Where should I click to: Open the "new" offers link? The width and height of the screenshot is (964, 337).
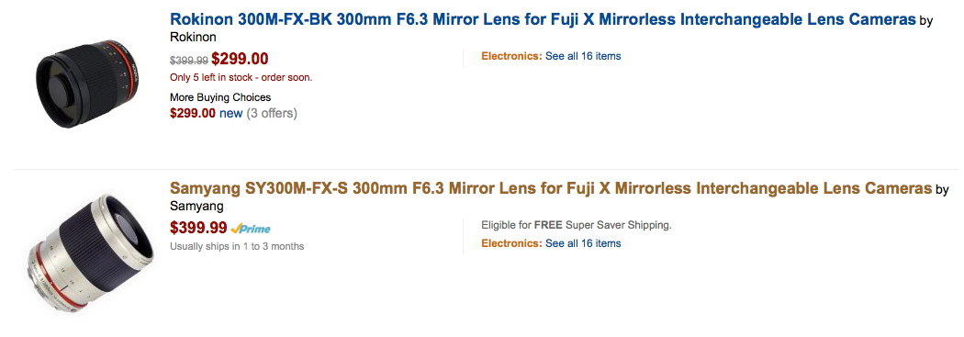pos(231,114)
